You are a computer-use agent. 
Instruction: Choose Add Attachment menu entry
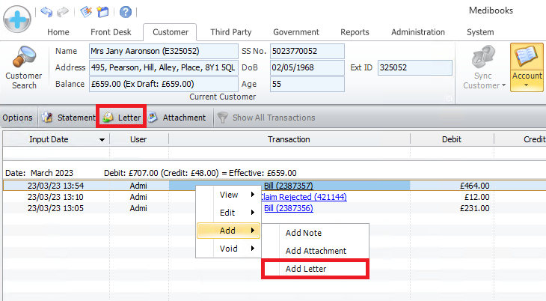(x=316, y=251)
